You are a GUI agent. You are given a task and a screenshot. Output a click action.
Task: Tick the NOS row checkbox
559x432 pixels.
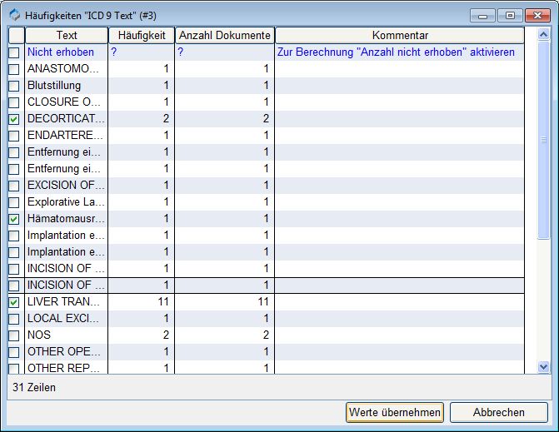14,335
